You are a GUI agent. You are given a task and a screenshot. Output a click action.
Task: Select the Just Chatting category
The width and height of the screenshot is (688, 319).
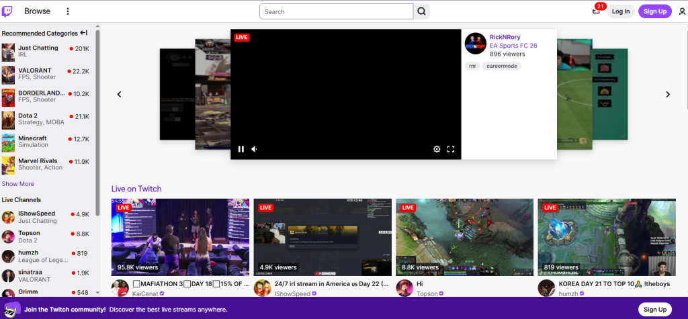(38, 48)
